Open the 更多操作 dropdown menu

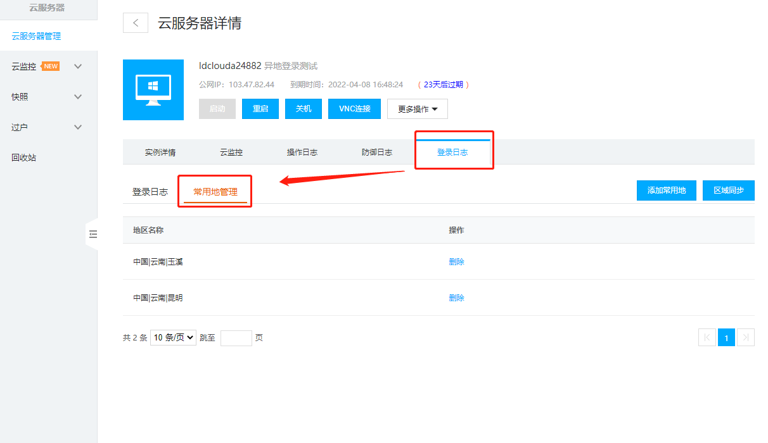coord(417,108)
